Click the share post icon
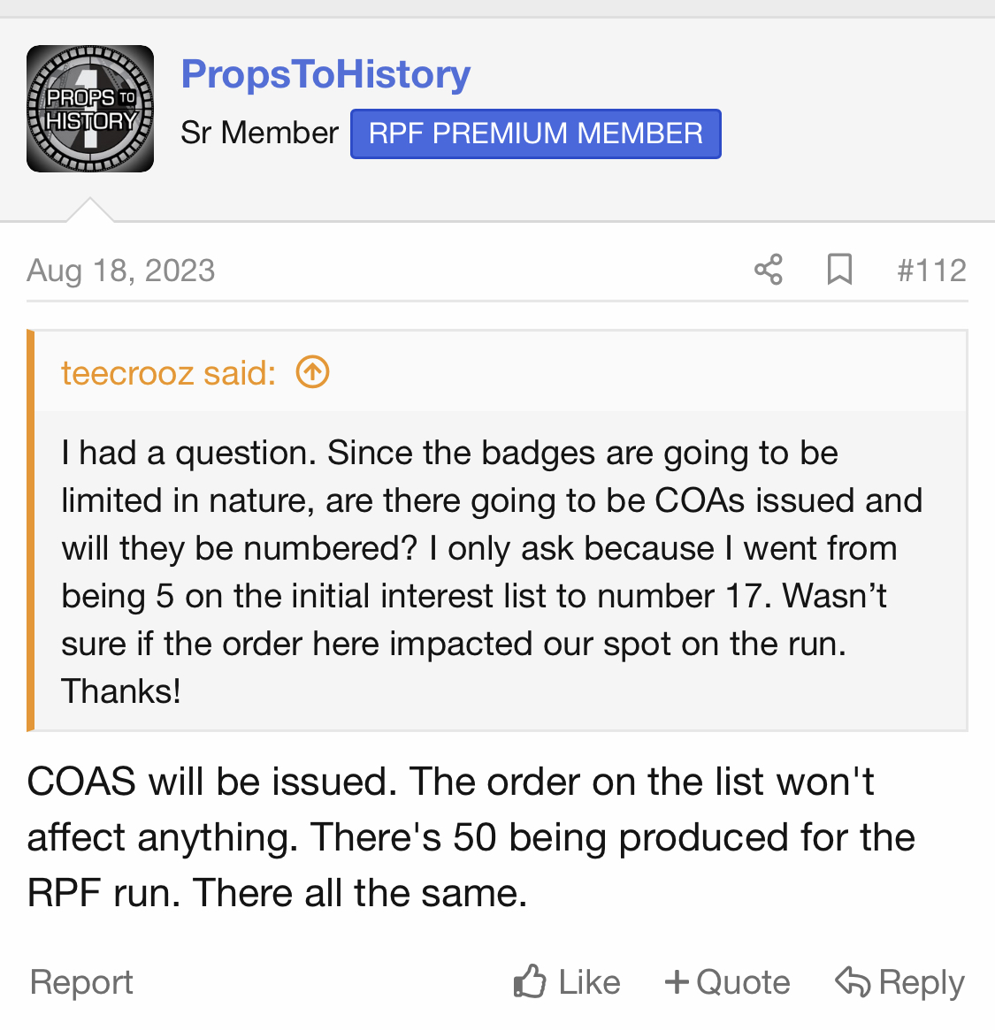 (x=769, y=270)
